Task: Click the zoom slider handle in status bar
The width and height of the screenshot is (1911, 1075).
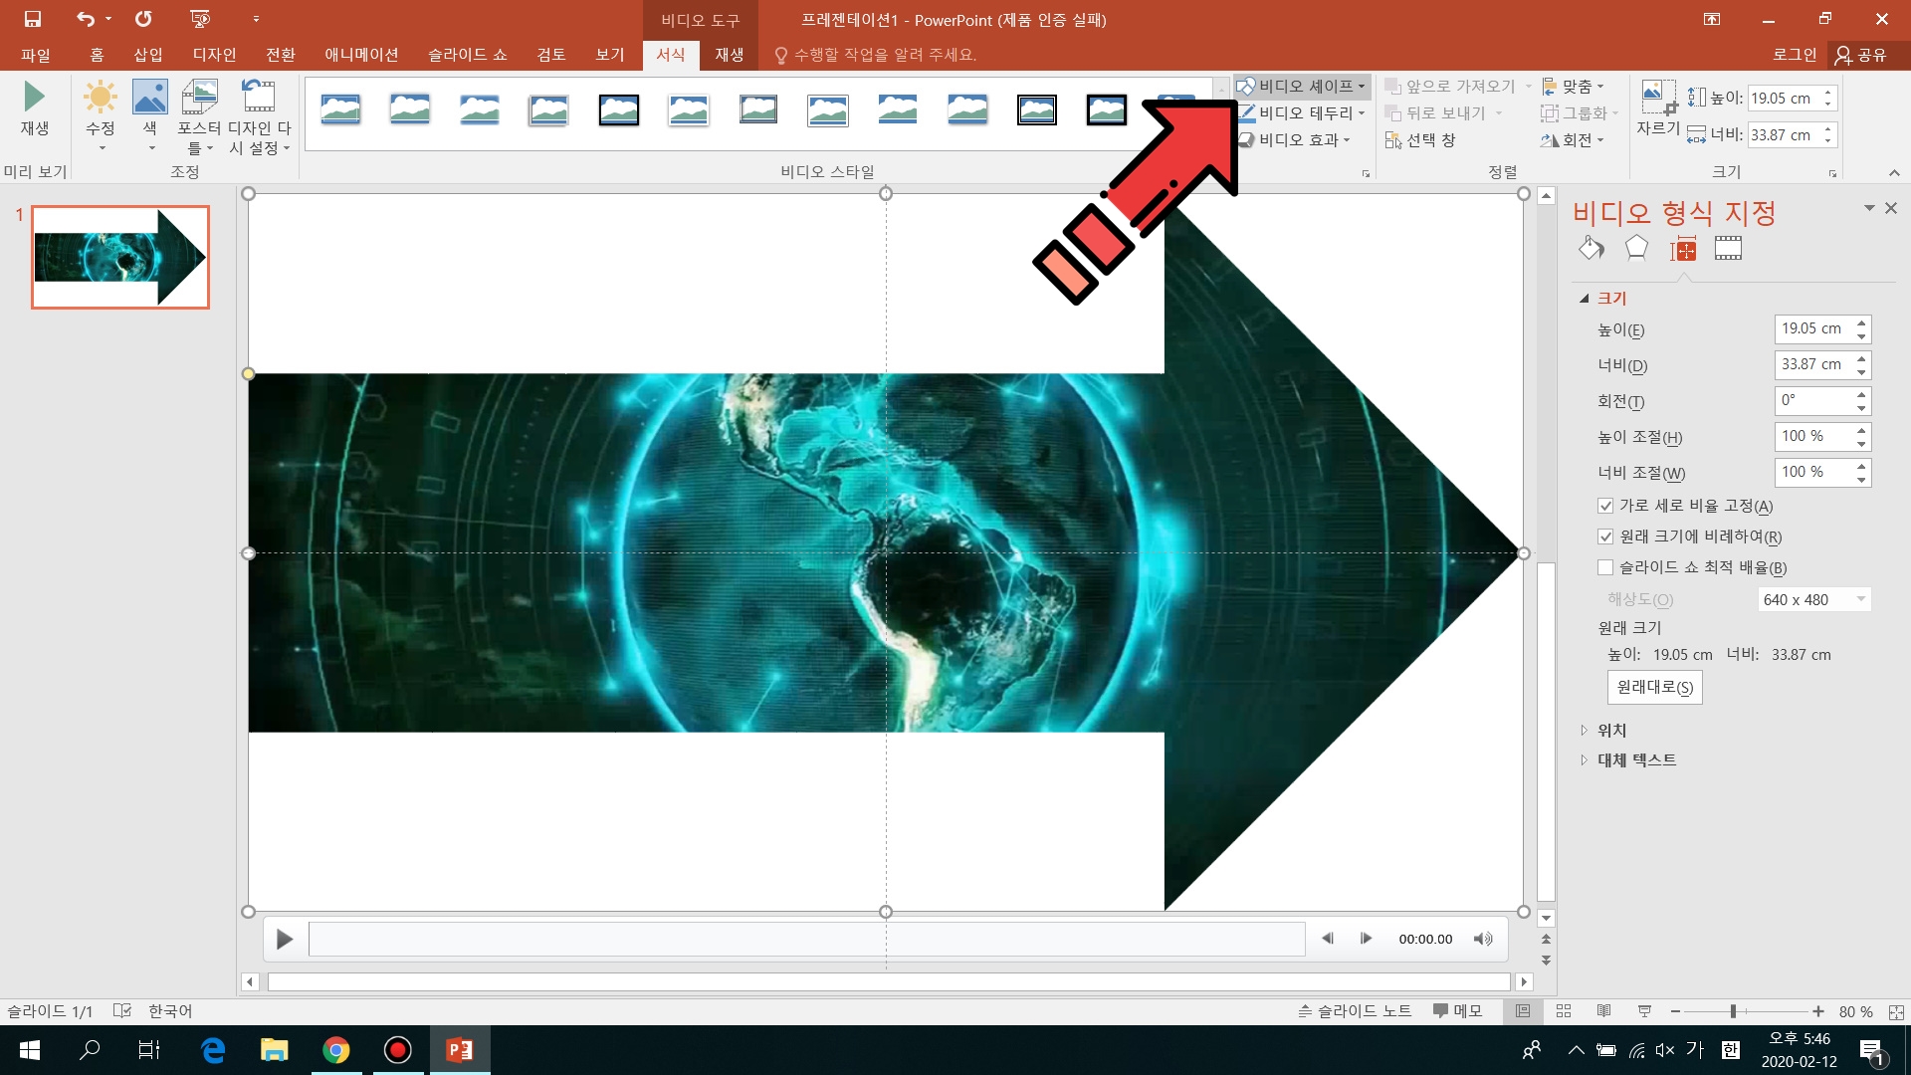Action: tap(1733, 1011)
